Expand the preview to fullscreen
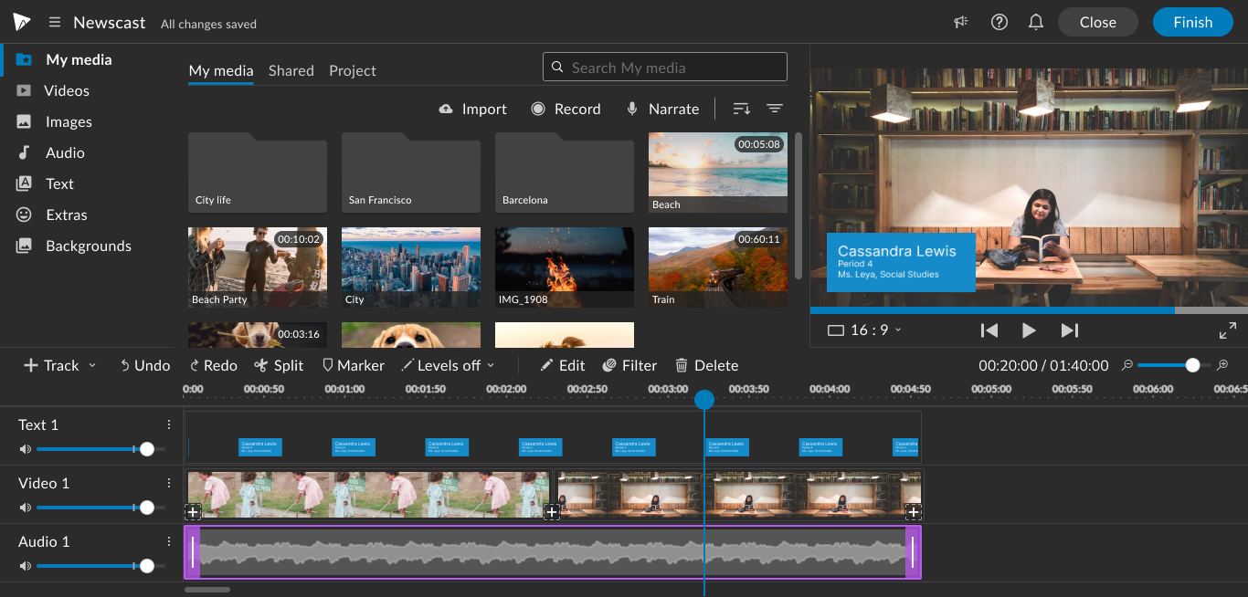The image size is (1248, 597). (1228, 330)
